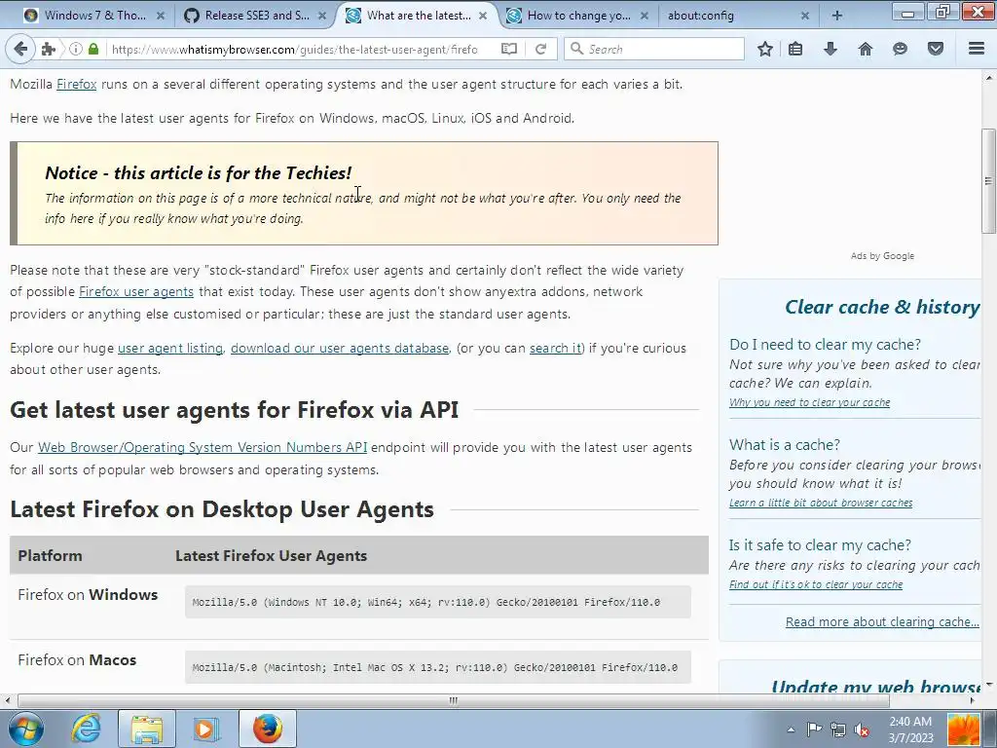Open Windows Explorer folder from taskbar
This screenshot has width=997, height=748.
pyautogui.click(x=147, y=729)
